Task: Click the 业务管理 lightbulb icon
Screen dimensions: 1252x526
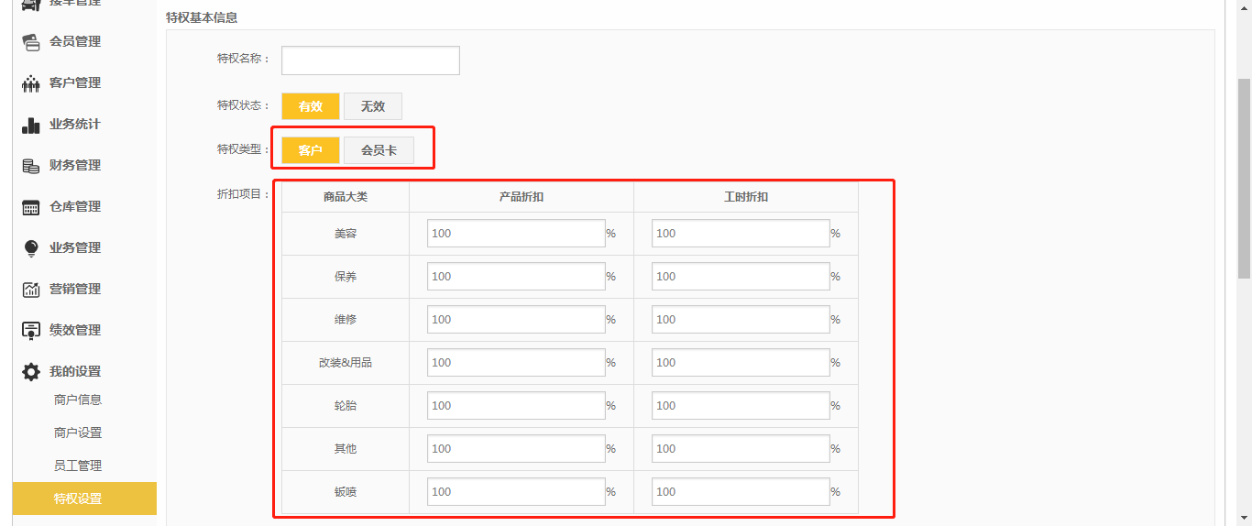Action: click(x=31, y=248)
